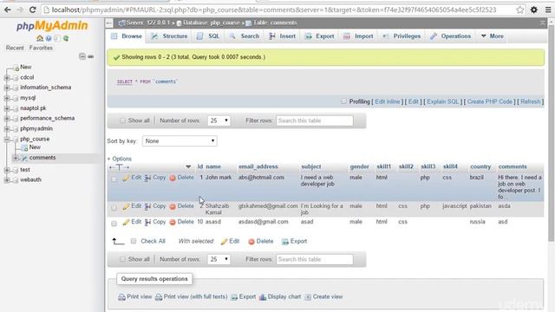Click the Copy icon for John mark row
Viewport: 555px width, 312px height.
click(x=147, y=178)
